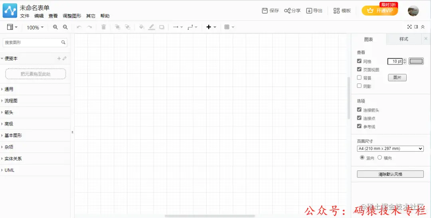Click the fill color bucket icon
Screen dimensions: 431x218
point(142,27)
